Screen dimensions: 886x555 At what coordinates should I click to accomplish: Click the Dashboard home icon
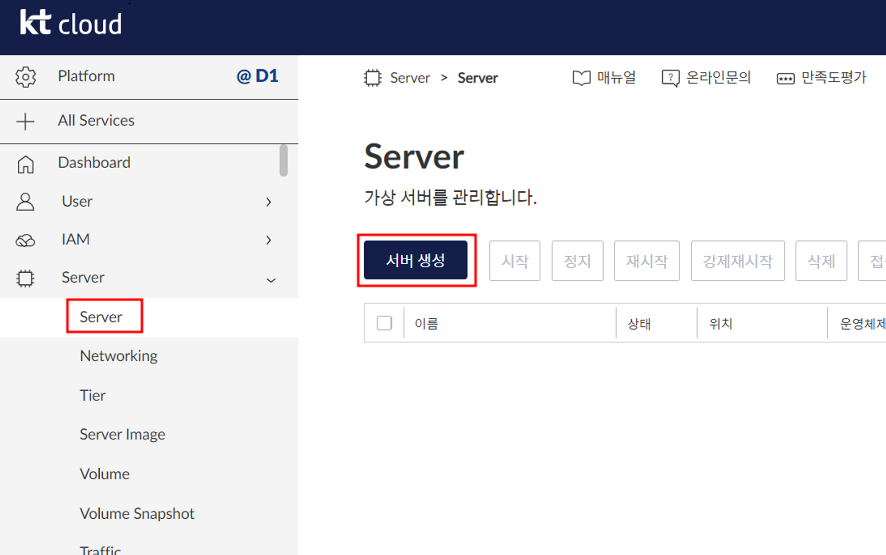[x=25, y=164]
